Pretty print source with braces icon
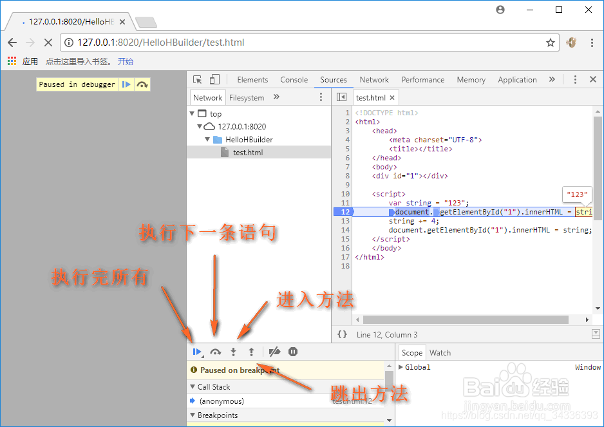The image size is (604, 427). [342, 334]
